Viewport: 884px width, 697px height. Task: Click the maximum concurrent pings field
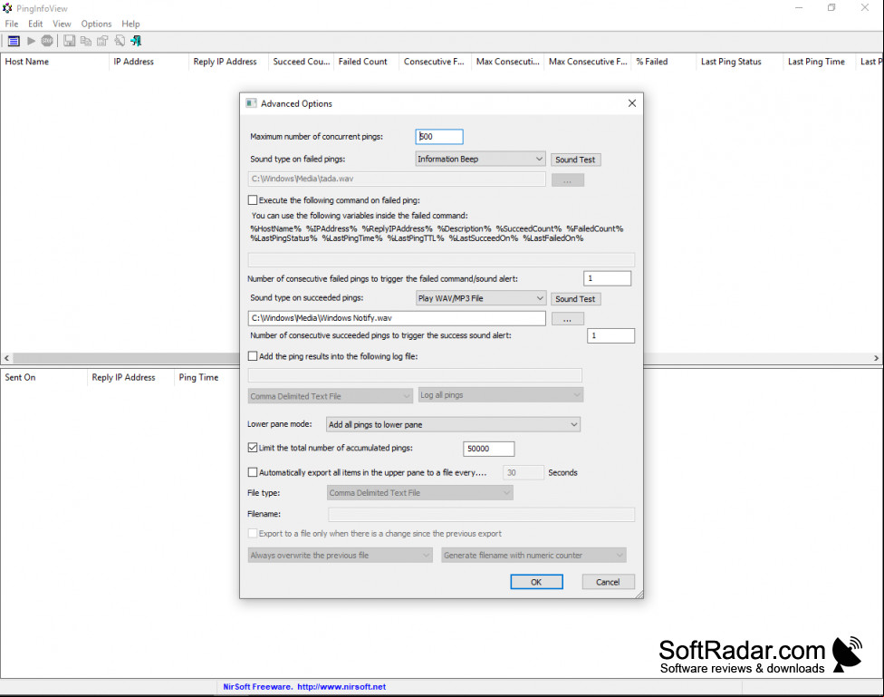click(439, 137)
